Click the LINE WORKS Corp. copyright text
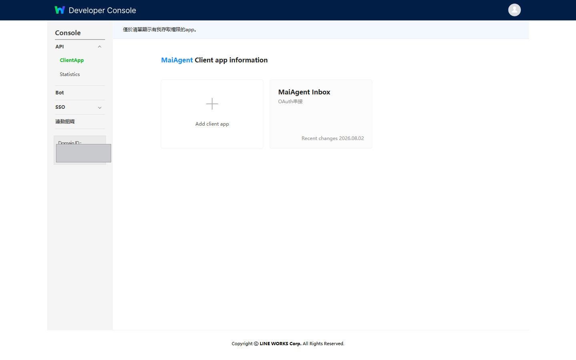The width and height of the screenshot is (576, 360). [x=280, y=344]
